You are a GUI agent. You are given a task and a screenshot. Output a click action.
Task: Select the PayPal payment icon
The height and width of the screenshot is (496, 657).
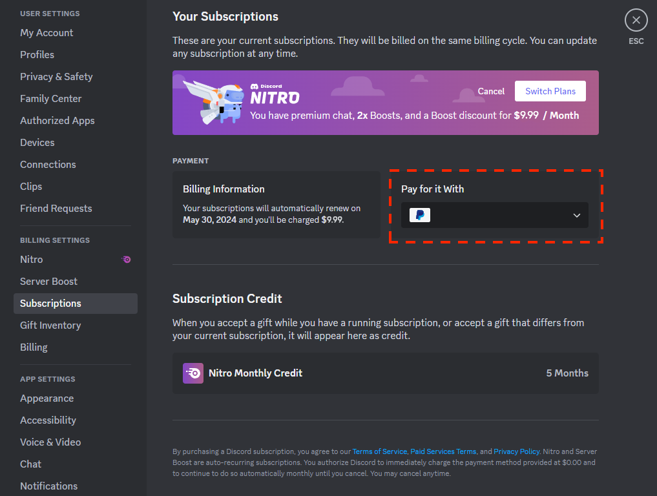(x=419, y=215)
